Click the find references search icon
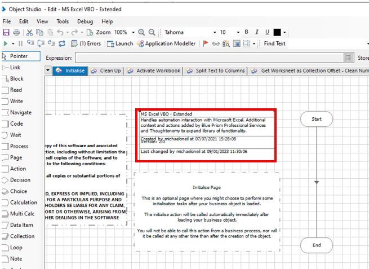The image size is (369, 269). coord(226,43)
